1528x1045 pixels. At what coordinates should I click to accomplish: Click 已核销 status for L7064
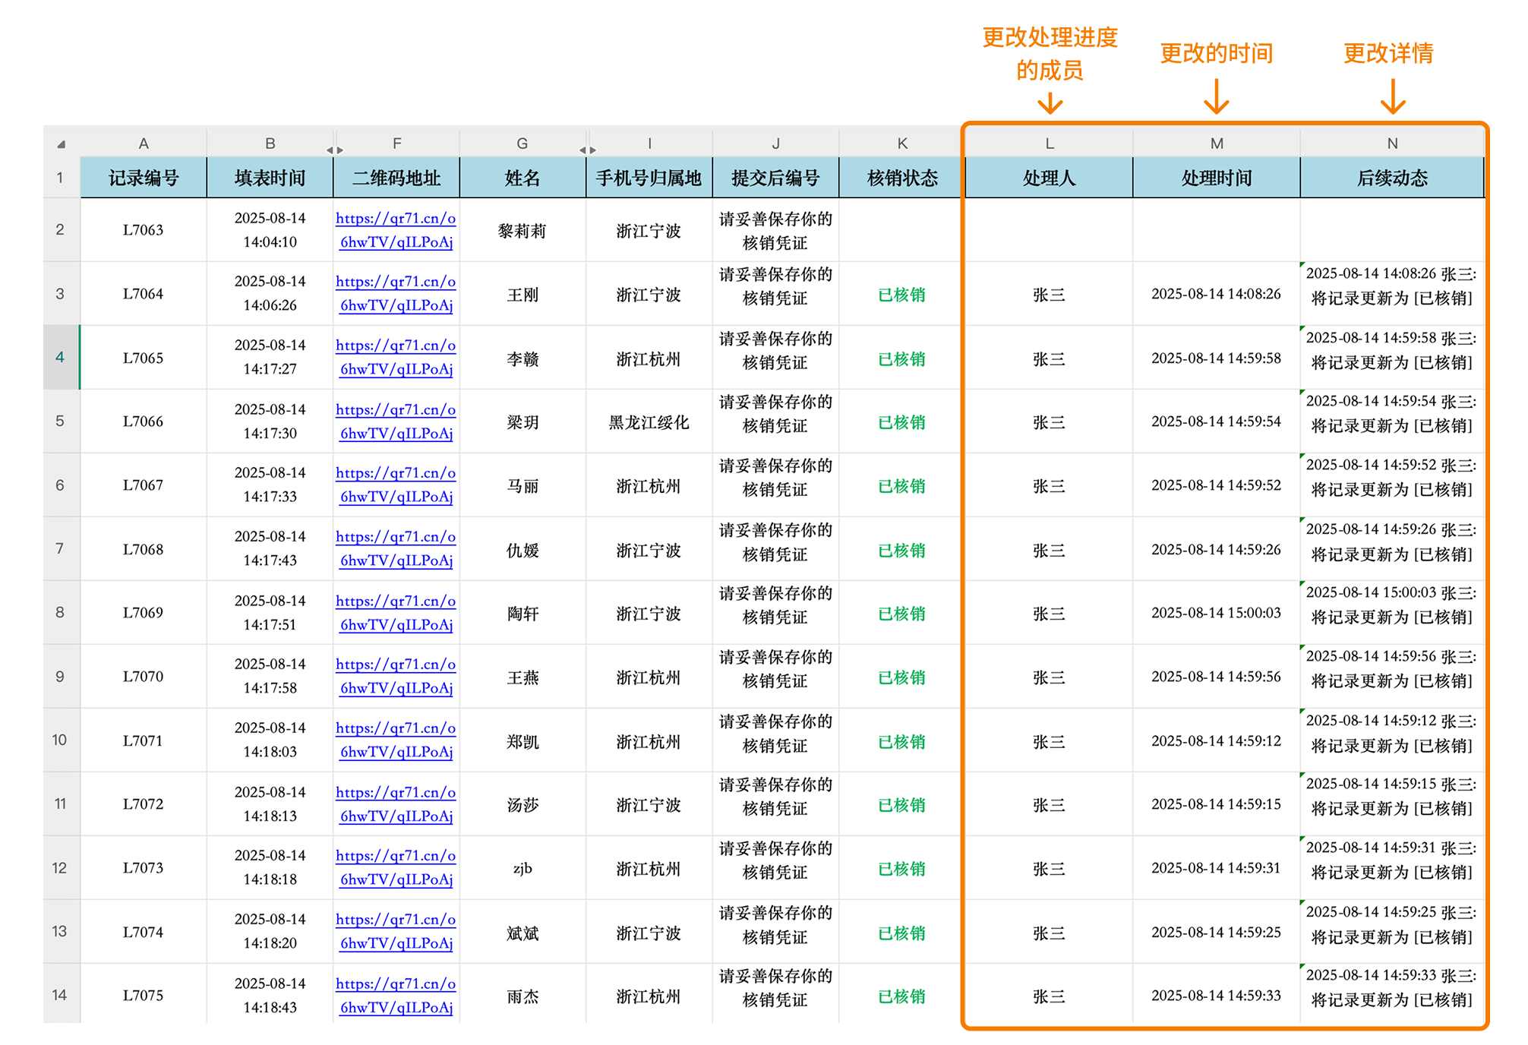902,295
